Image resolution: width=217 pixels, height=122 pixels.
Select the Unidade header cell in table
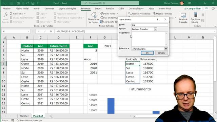pyautogui.click(x=27, y=46)
